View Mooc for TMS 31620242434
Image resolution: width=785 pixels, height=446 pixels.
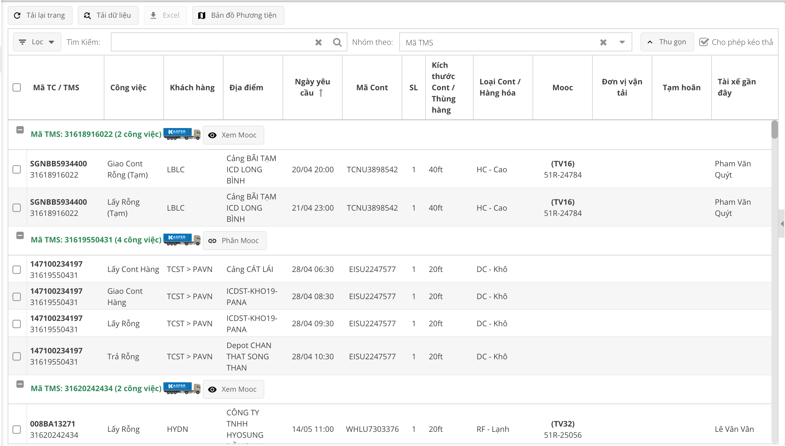[x=233, y=389]
